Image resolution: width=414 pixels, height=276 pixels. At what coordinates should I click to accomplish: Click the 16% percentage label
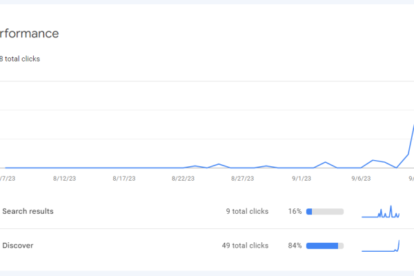tap(295, 211)
